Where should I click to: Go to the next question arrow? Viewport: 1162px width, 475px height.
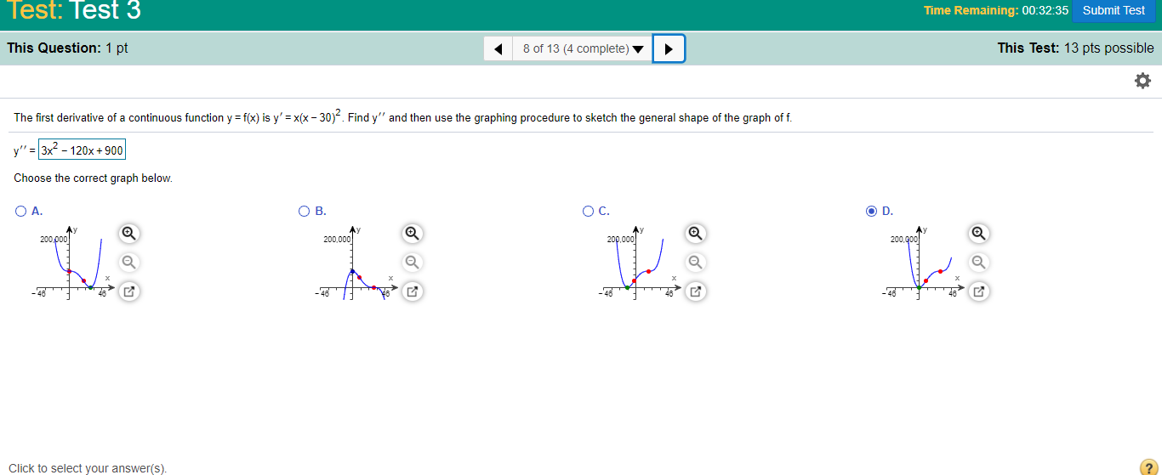(x=669, y=48)
